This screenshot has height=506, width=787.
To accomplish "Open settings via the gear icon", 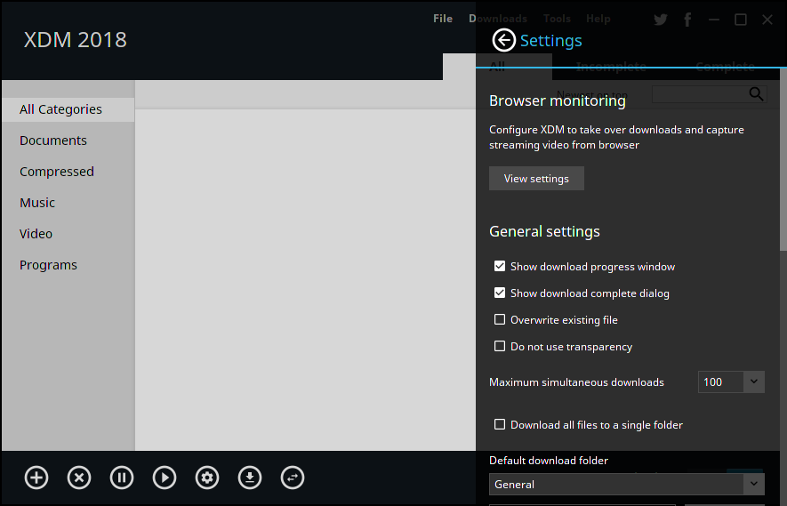I will (207, 478).
